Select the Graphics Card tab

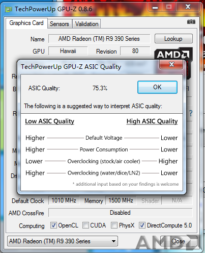tap(26, 23)
